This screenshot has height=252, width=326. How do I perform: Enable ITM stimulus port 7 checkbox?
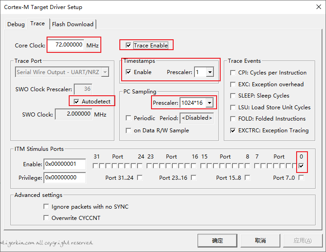257,166
